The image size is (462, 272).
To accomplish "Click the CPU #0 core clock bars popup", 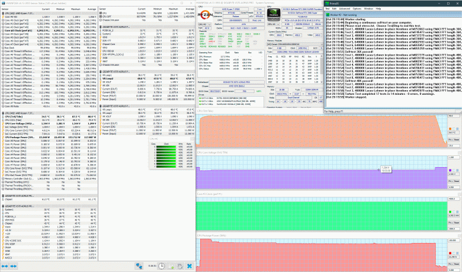I will click(x=172, y=153).
